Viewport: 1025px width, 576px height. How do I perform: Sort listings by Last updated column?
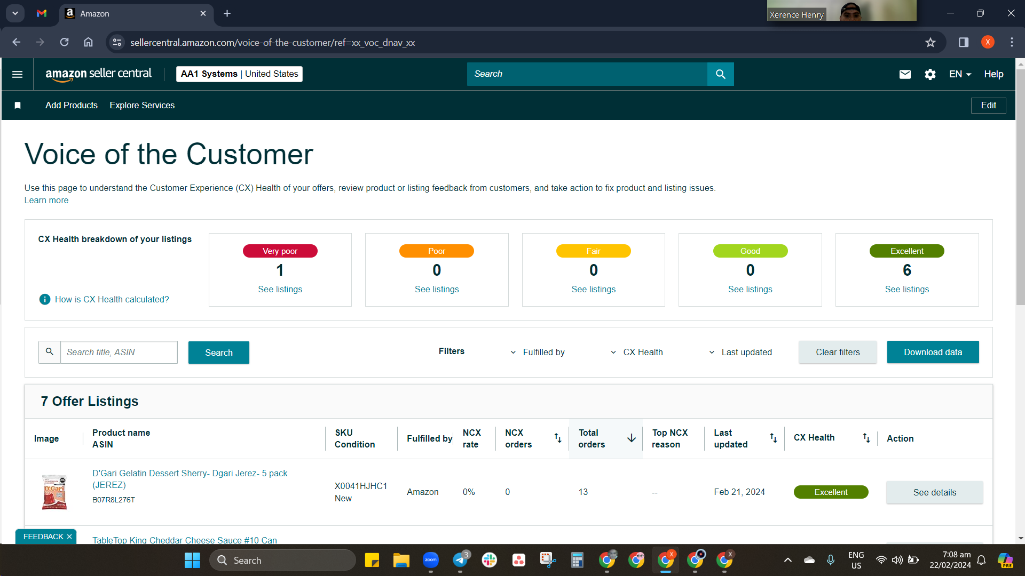[773, 438]
